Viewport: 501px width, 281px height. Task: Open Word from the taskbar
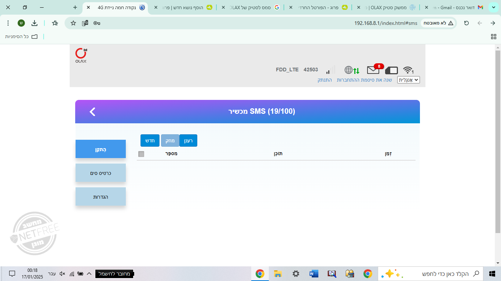coord(314,274)
